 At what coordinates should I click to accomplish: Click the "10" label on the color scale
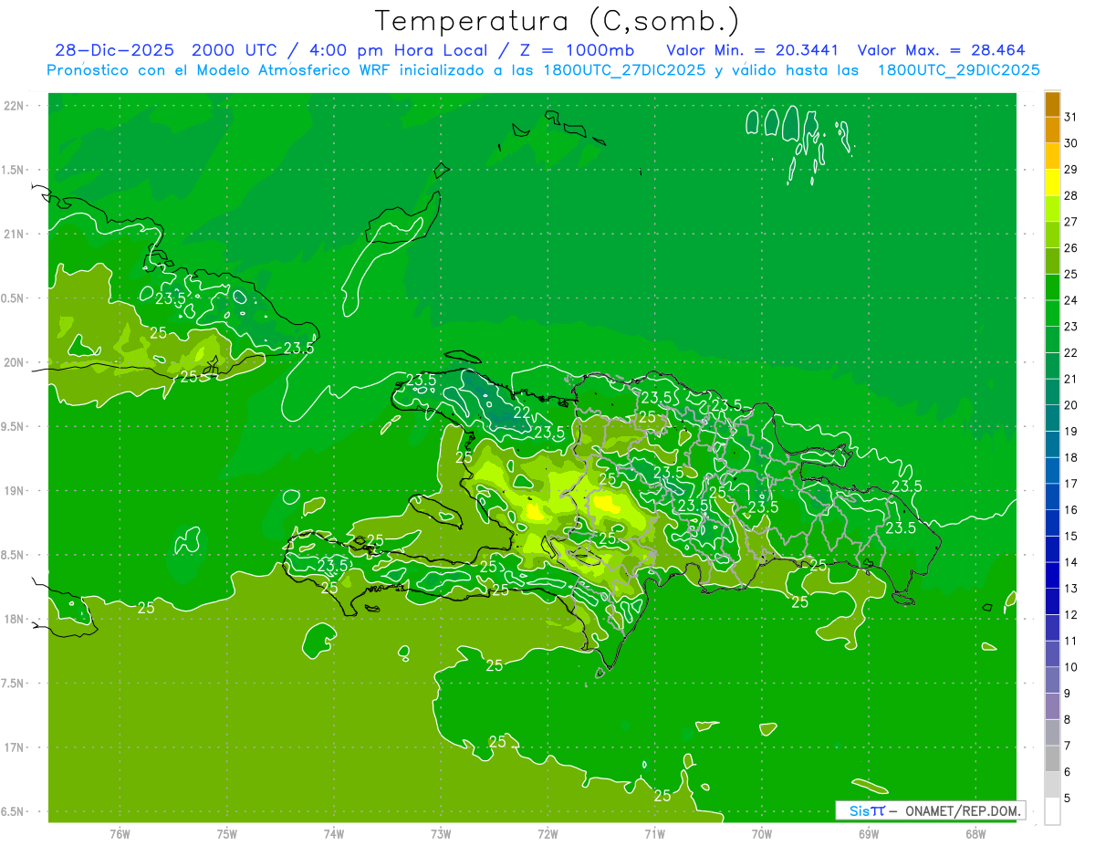[1071, 667]
